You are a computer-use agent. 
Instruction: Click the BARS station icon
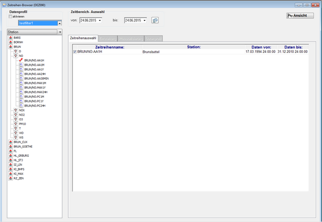point(11,37)
